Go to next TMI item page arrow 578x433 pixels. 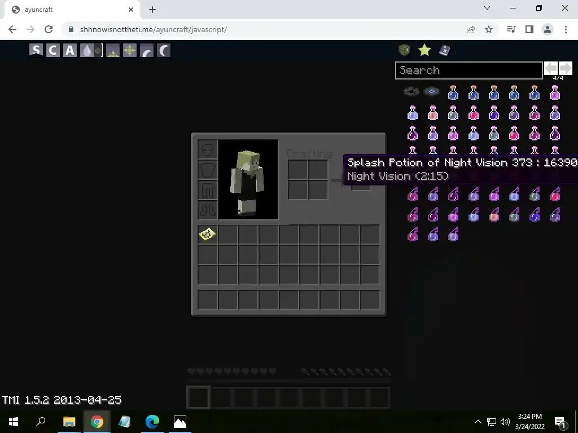pyautogui.click(x=565, y=68)
